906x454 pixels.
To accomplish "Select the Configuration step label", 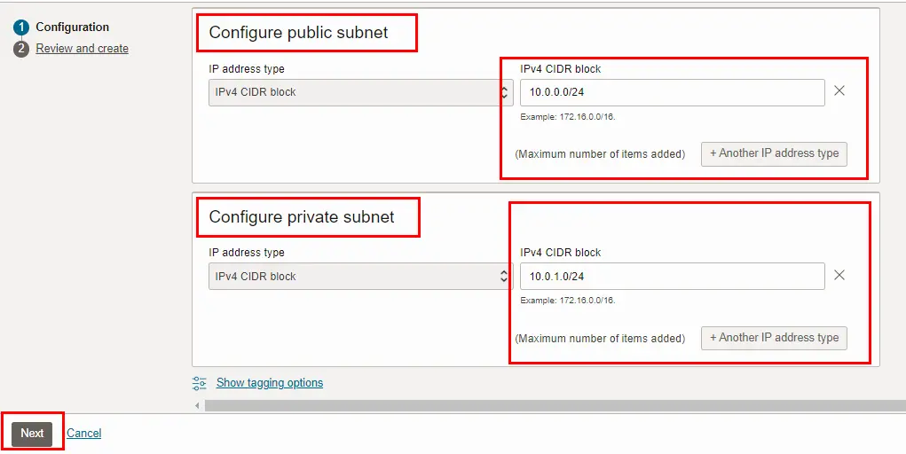I will pos(73,27).
